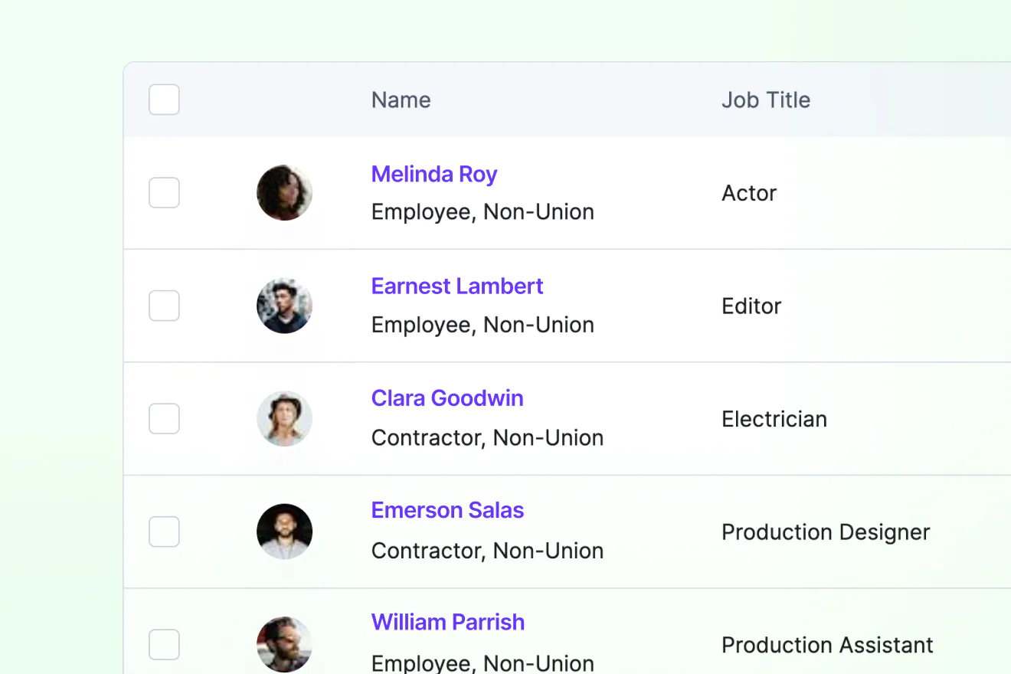
Task: Click the Electrician job title cell
Action: pyautogui.click(x=774, y=419)
